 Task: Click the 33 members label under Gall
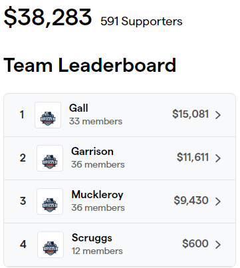click(x=96, y=121)
